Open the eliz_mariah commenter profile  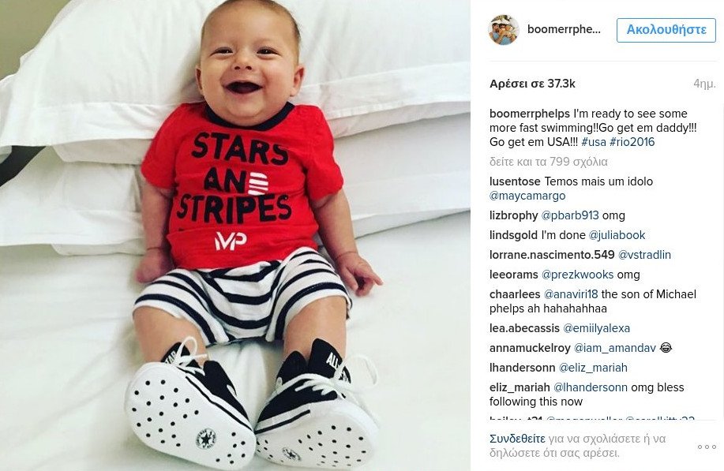click(520, 387)
